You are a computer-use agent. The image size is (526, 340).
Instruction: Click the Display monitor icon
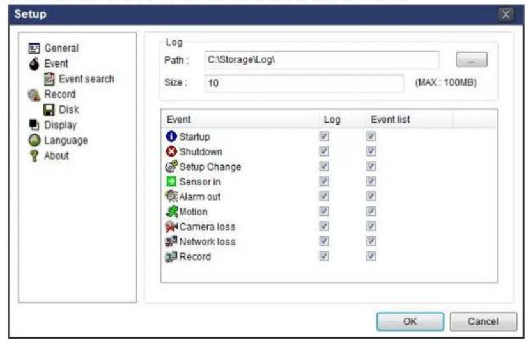coord(34,125)
